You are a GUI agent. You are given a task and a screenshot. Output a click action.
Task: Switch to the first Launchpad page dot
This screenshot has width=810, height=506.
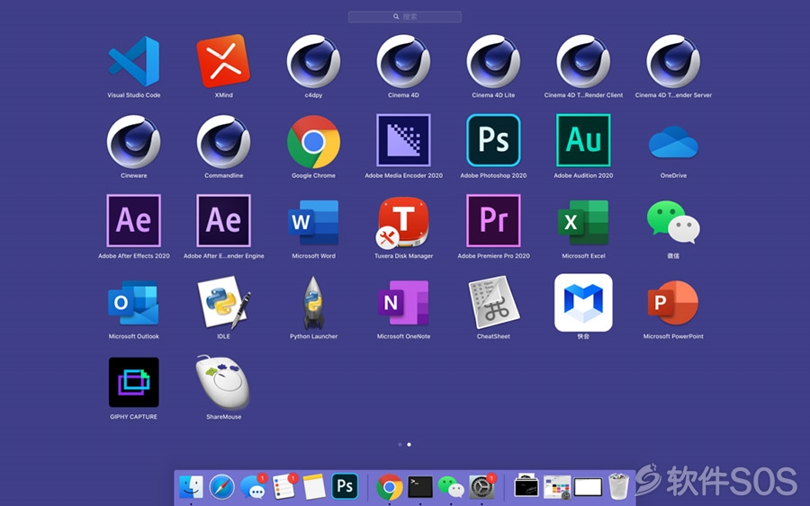(400, 444)
